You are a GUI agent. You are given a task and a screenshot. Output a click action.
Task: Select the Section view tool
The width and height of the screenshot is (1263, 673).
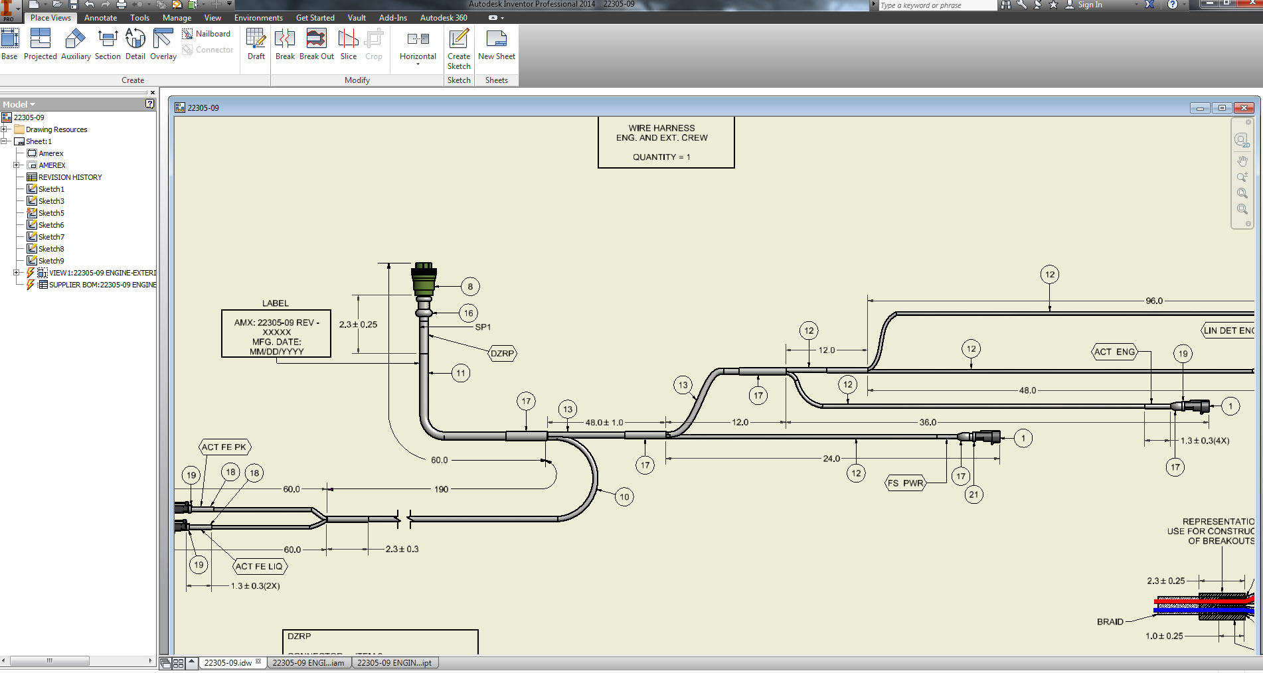[x=108, y=44]
